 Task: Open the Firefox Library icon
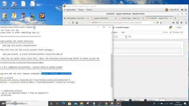(x=173, y=23)
